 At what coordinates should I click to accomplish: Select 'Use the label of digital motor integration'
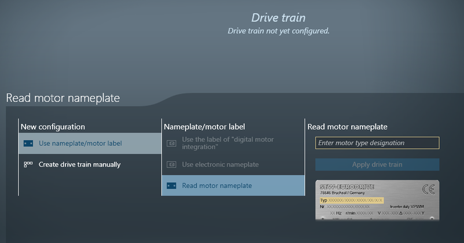pos(227,143)
